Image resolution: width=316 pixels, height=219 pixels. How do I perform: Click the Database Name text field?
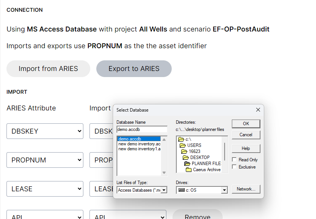(142, 129)
